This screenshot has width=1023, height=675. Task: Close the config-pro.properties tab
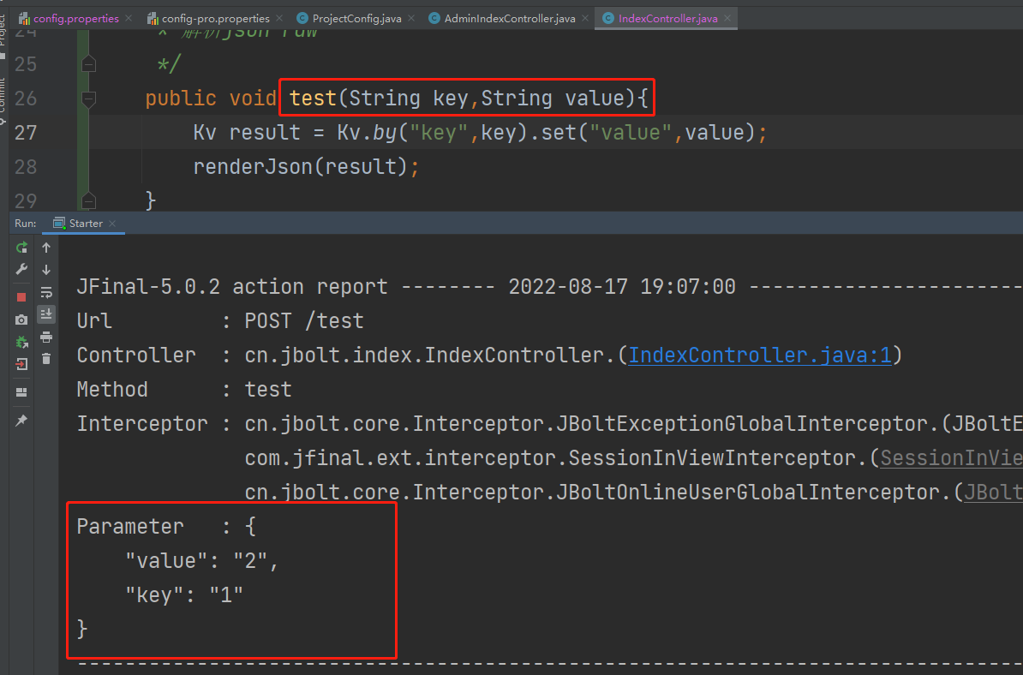coord(279,18)
